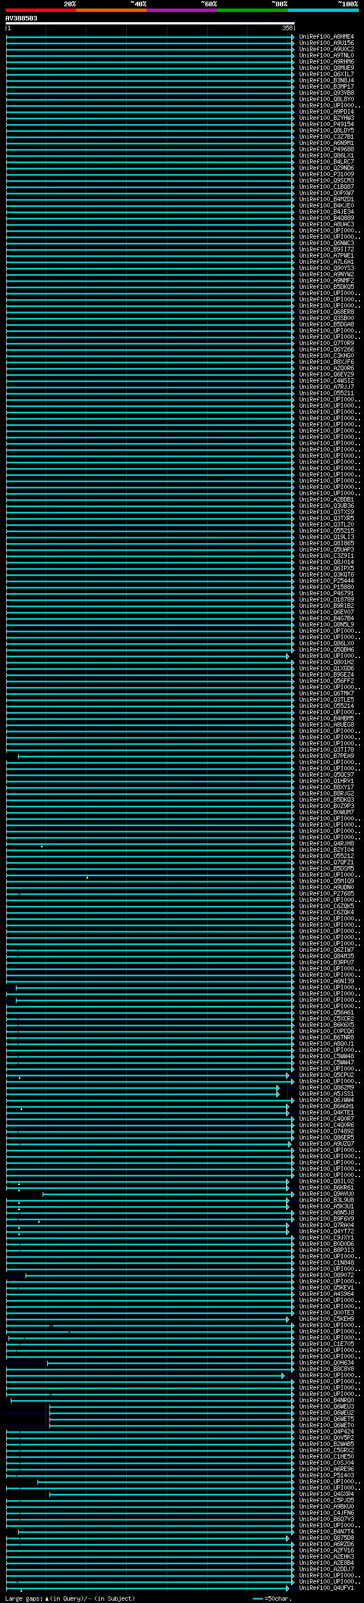
Task: Select alignment label UniRef100_B9II72
Action: (x=326, y=250)
